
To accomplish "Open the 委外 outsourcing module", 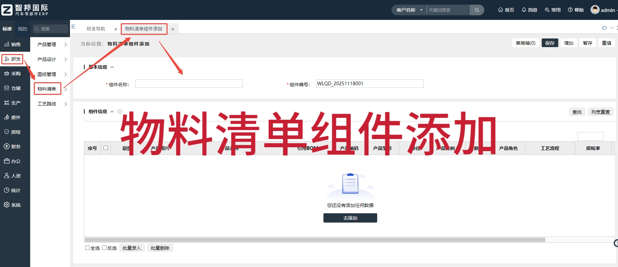I will pyautogui.click(x=13, y=117).
